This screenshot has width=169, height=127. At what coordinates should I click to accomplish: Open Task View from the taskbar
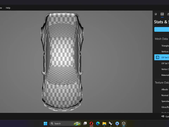click(x=85, y=123)
